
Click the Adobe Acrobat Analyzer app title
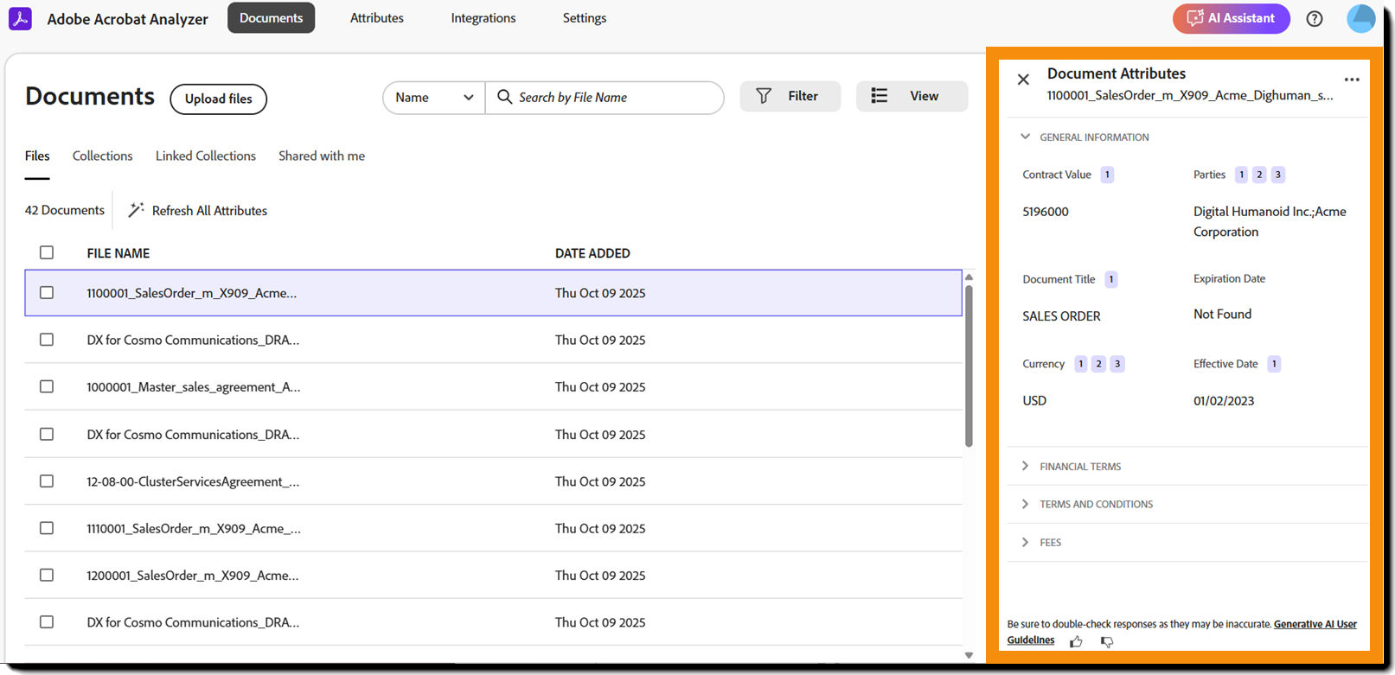pyautogui.click(x=127, y=19)
